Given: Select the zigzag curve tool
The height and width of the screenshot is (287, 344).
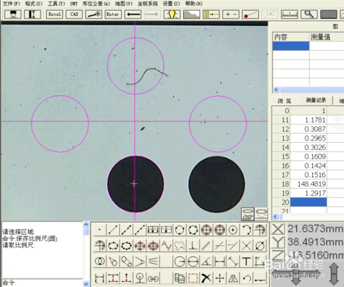Looking at the screenshot, I should (x=166, y=246).
